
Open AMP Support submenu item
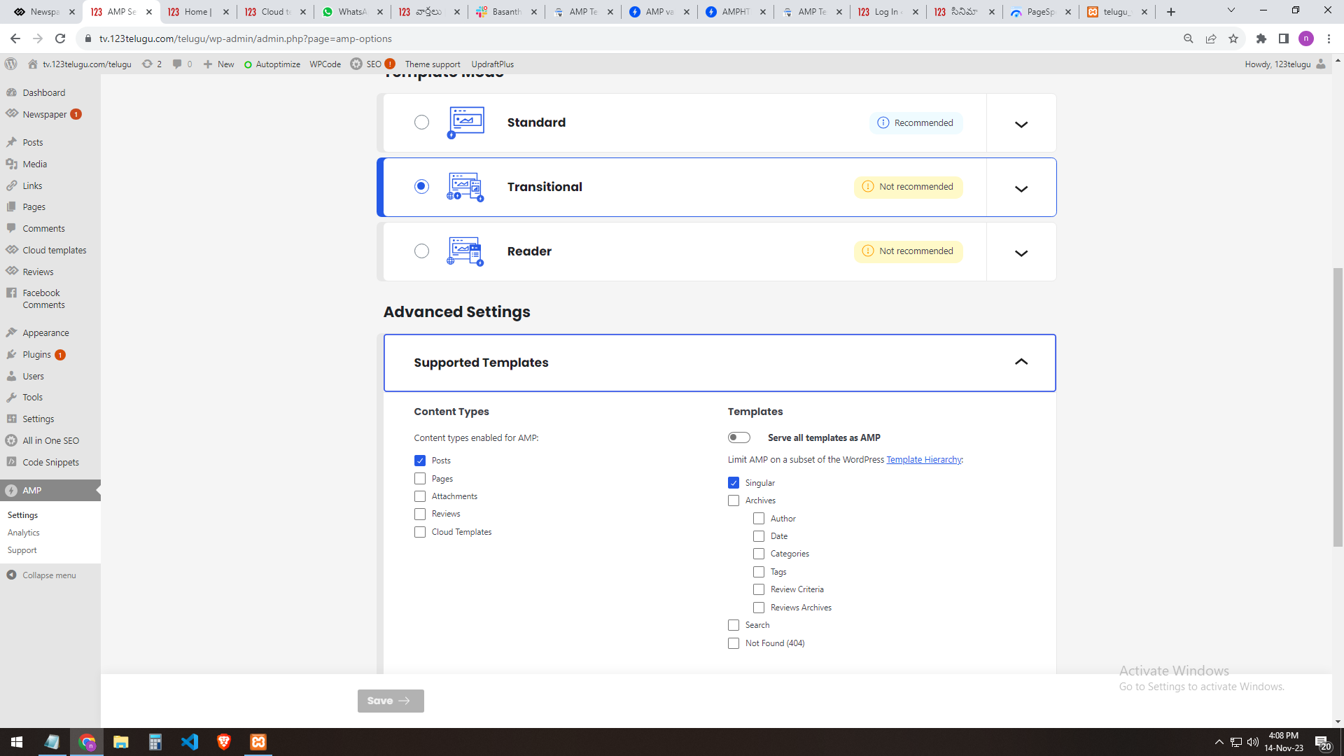coord(22,550)
